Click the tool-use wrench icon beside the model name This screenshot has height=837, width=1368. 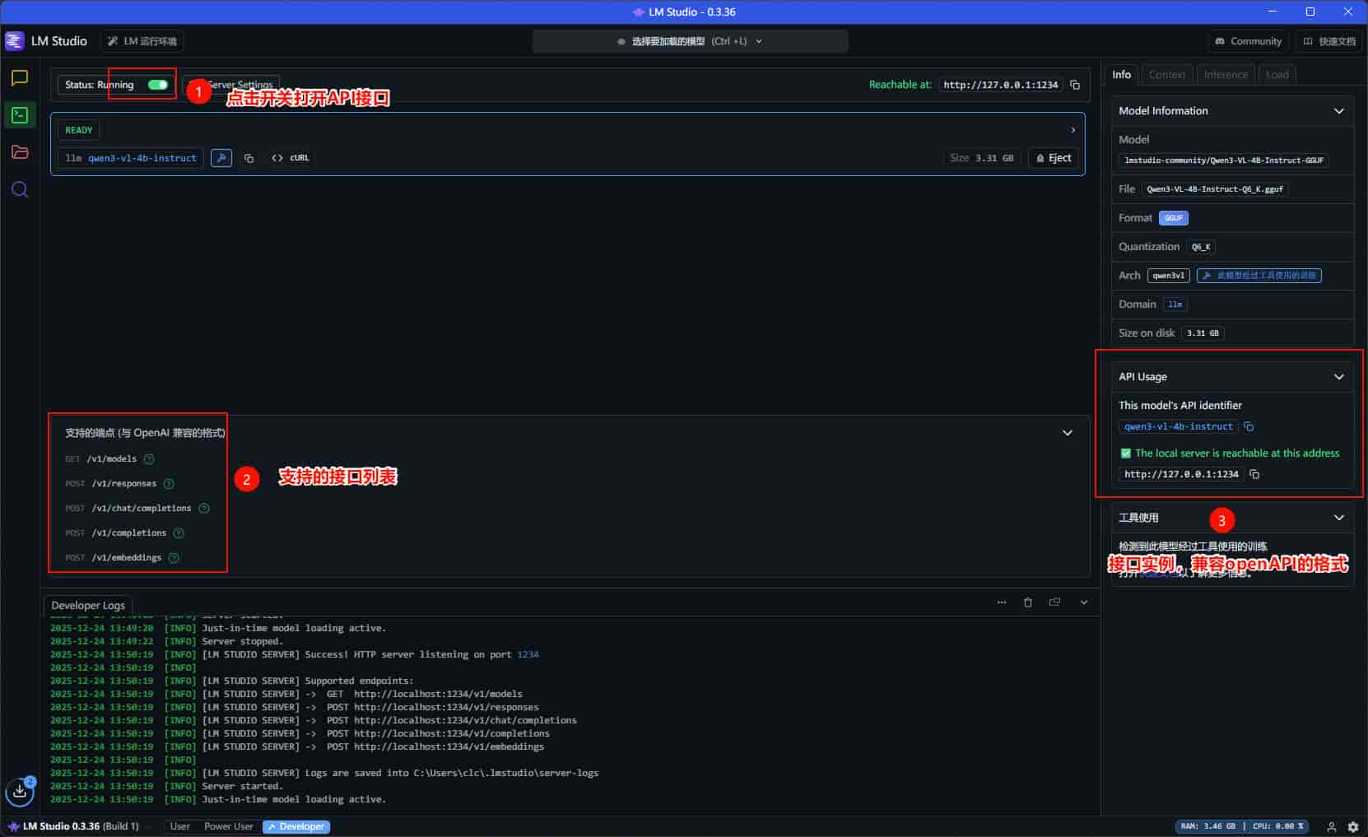tap(221, 158)
